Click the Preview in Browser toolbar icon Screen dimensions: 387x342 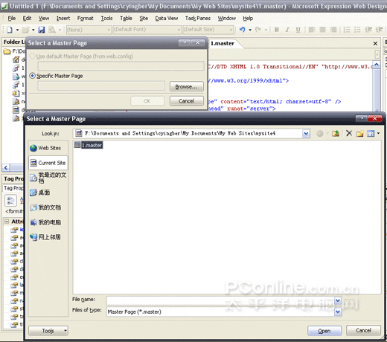[52, 30]
